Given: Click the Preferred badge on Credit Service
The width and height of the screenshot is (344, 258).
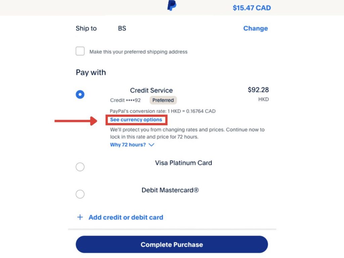Looking at the screenshot, I should 163,100.
